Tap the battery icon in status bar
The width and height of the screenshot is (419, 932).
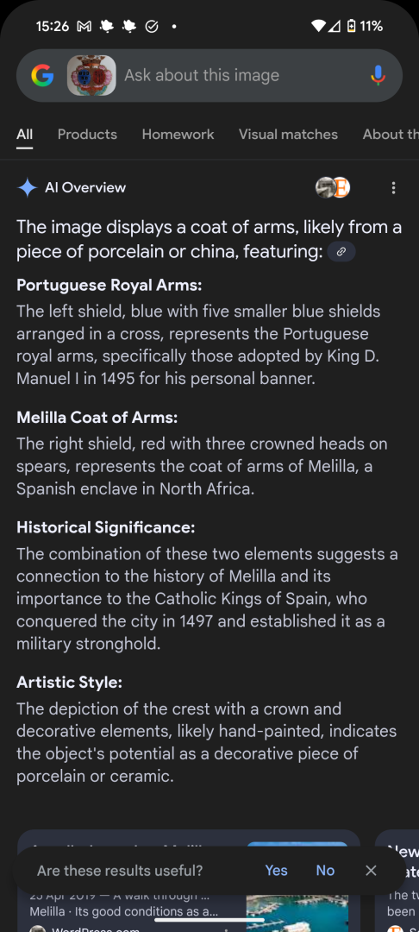coord(352,26)
